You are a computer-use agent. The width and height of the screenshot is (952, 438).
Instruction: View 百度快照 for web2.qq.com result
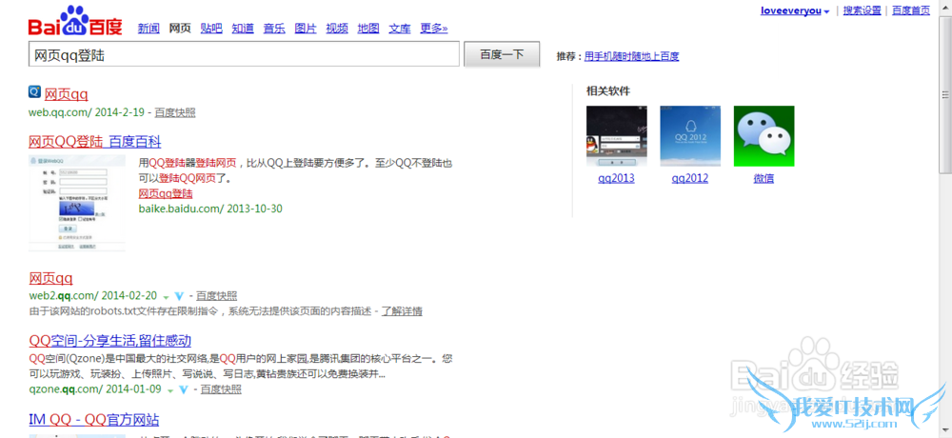tap(216, 296)
